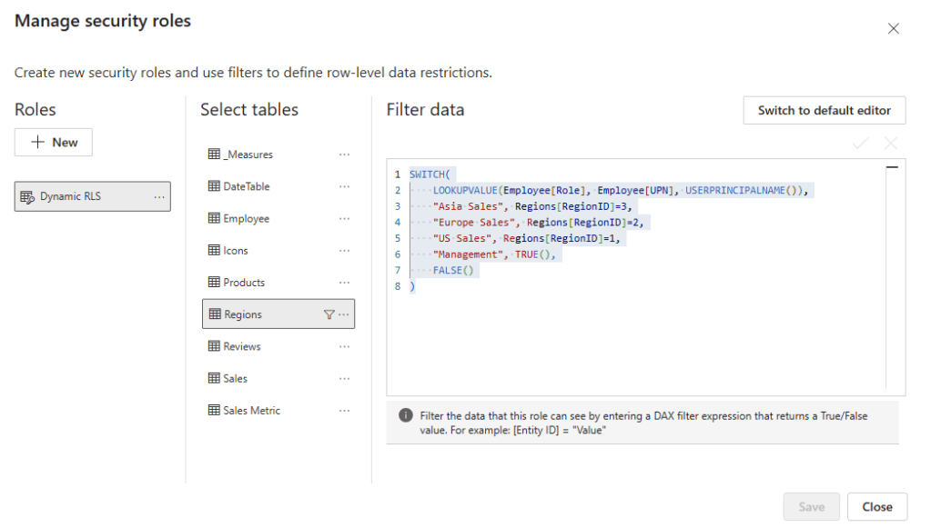This screenshot has height=528, width=931.
Task: Select the Products table
Action: tap(244, 283)
